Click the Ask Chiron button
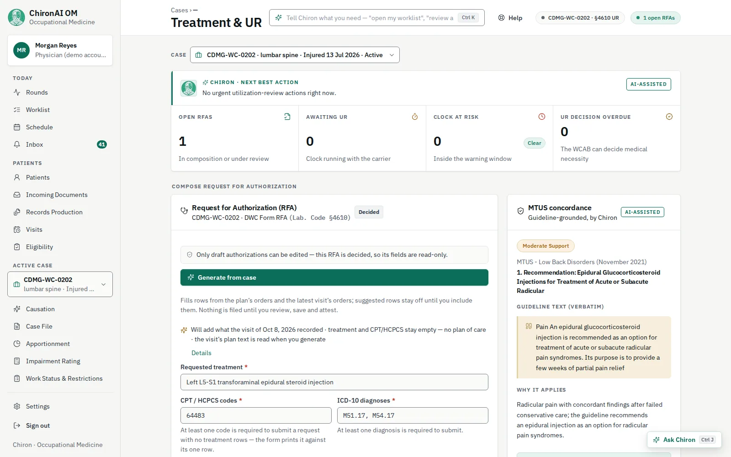Screen dimensions: 731x457 point(684,440)
